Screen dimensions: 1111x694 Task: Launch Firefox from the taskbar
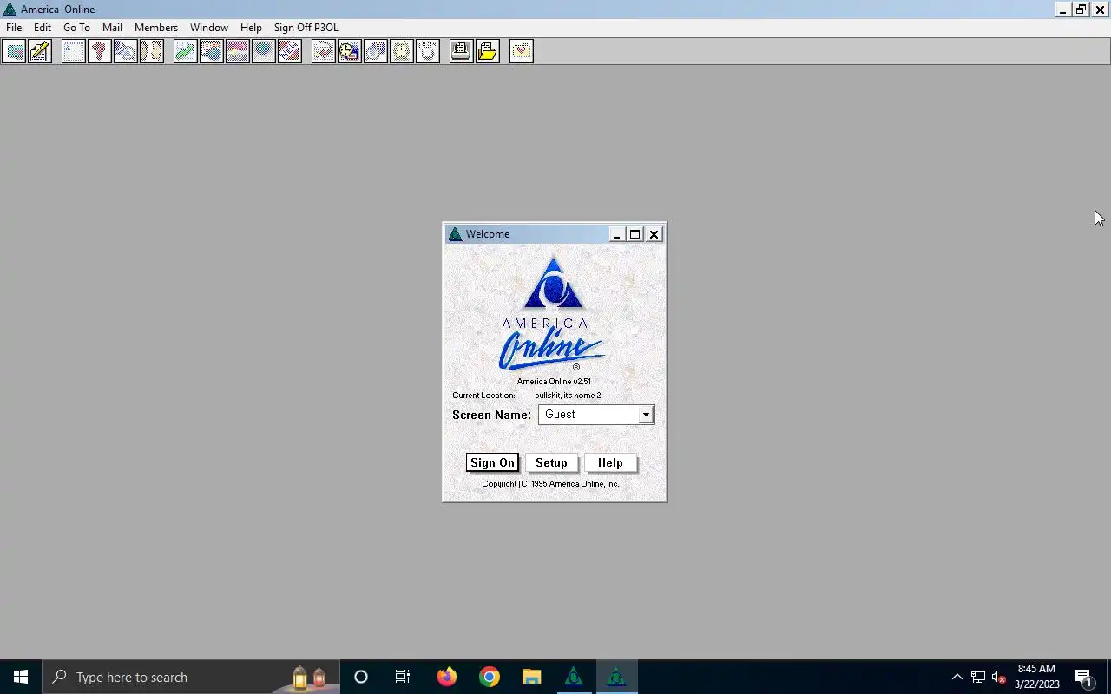(447, 677)
